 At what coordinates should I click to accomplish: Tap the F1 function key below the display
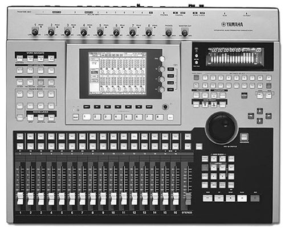[x=97, y=107]
